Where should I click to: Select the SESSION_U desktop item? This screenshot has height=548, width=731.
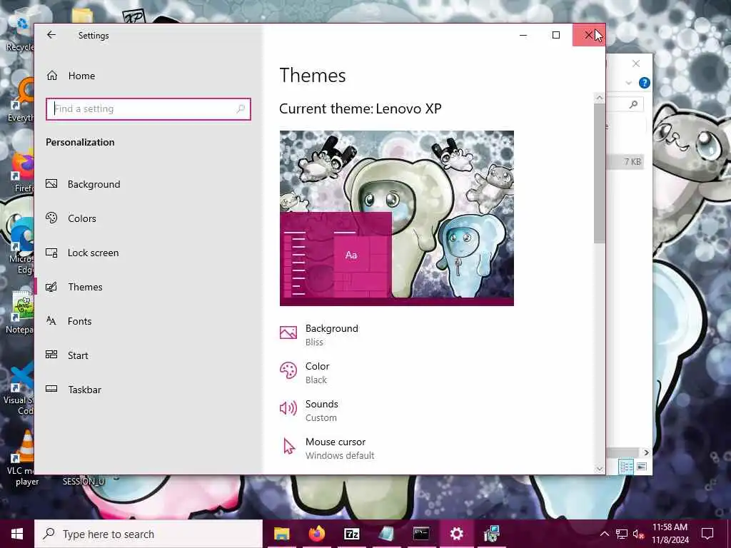pyautogui.click(x=84, y=481)
